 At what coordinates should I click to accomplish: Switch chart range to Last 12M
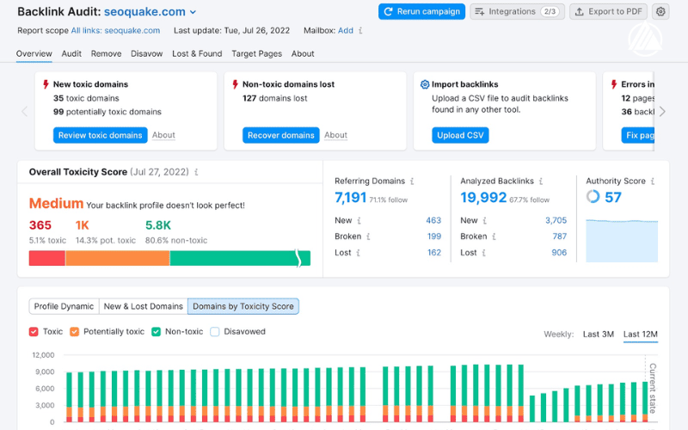pyautogui.click(x=640, y=335)
